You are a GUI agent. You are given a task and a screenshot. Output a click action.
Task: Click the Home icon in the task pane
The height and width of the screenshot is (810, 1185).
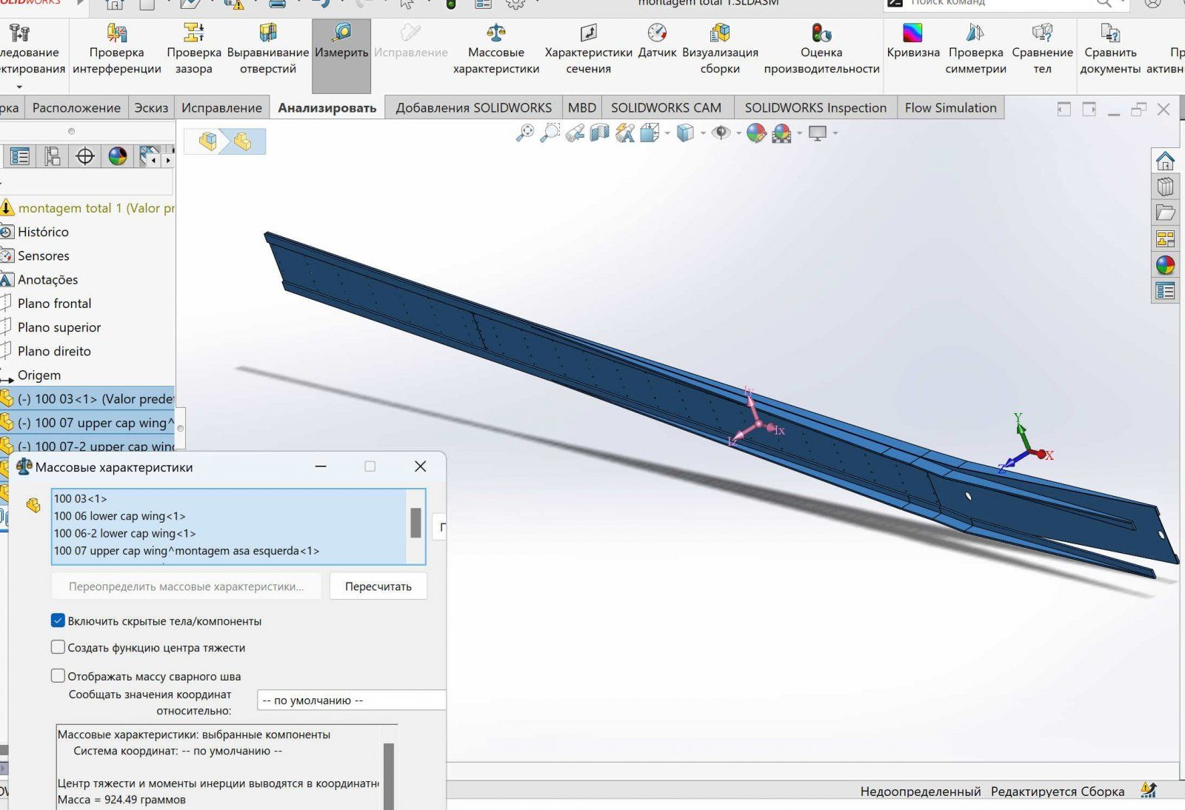[1165, 161]
